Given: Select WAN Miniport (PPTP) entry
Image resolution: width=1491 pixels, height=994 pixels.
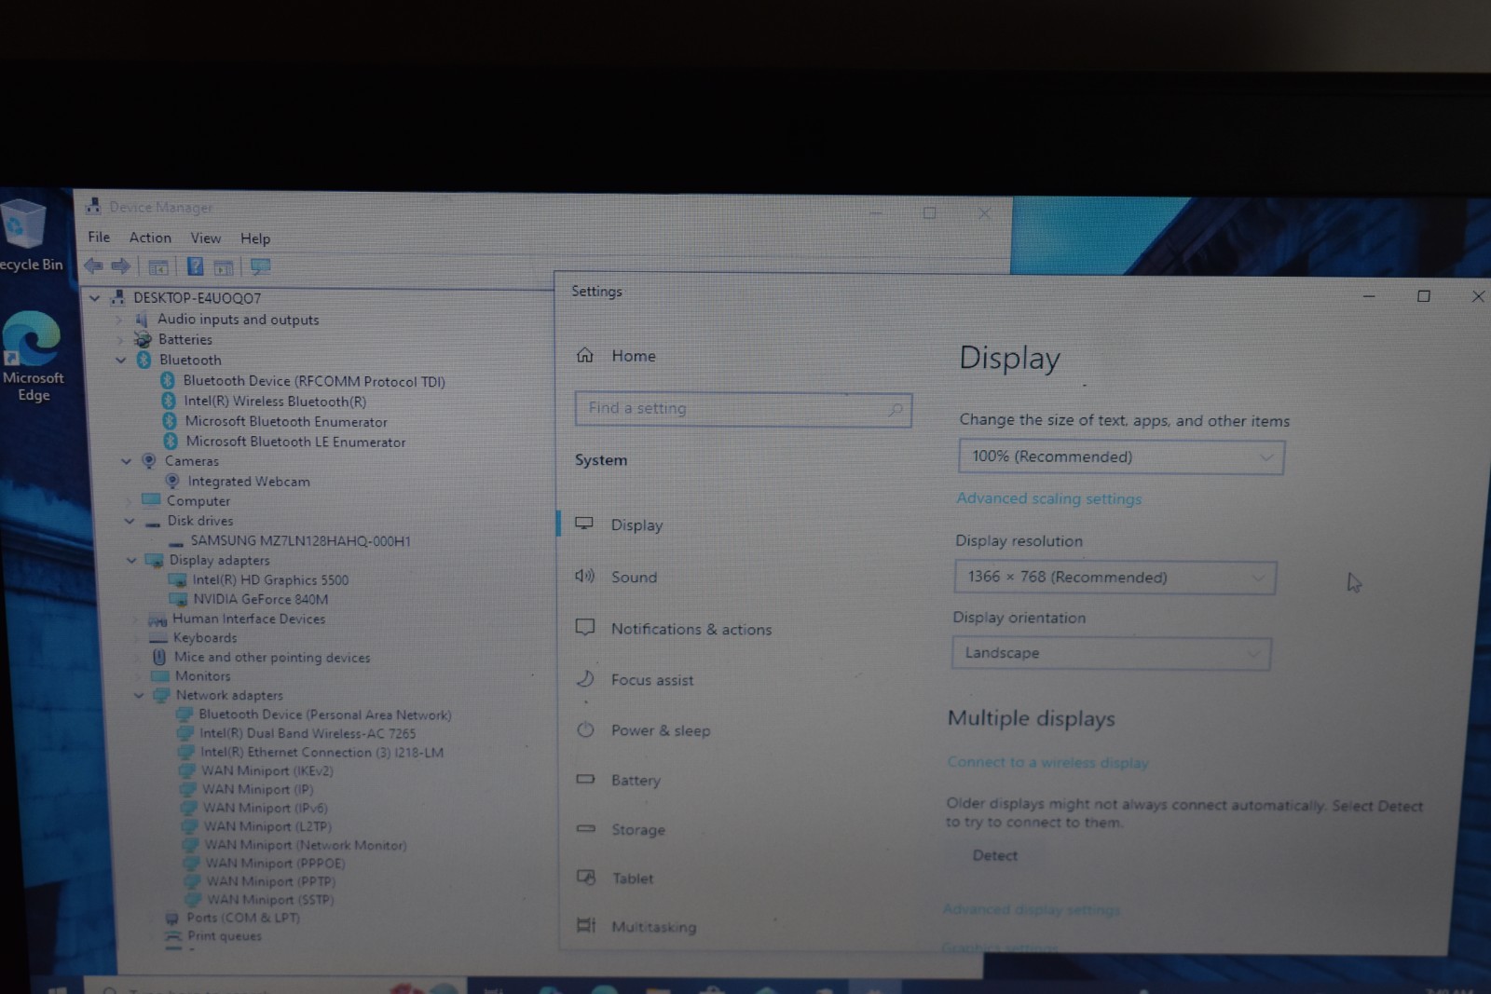Looking at the screenshot, I should pyautogui.click(x=270, y=881).
